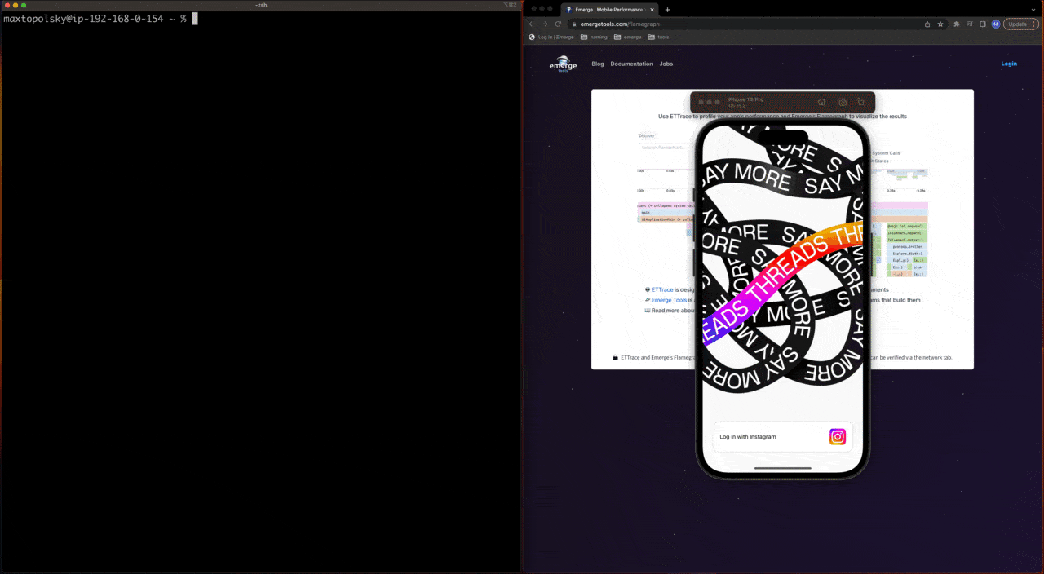The width and height of the screenshot is (1044, 574).
Task: Click the restart icon in the simulator toolbar
Action: (841, 102)
